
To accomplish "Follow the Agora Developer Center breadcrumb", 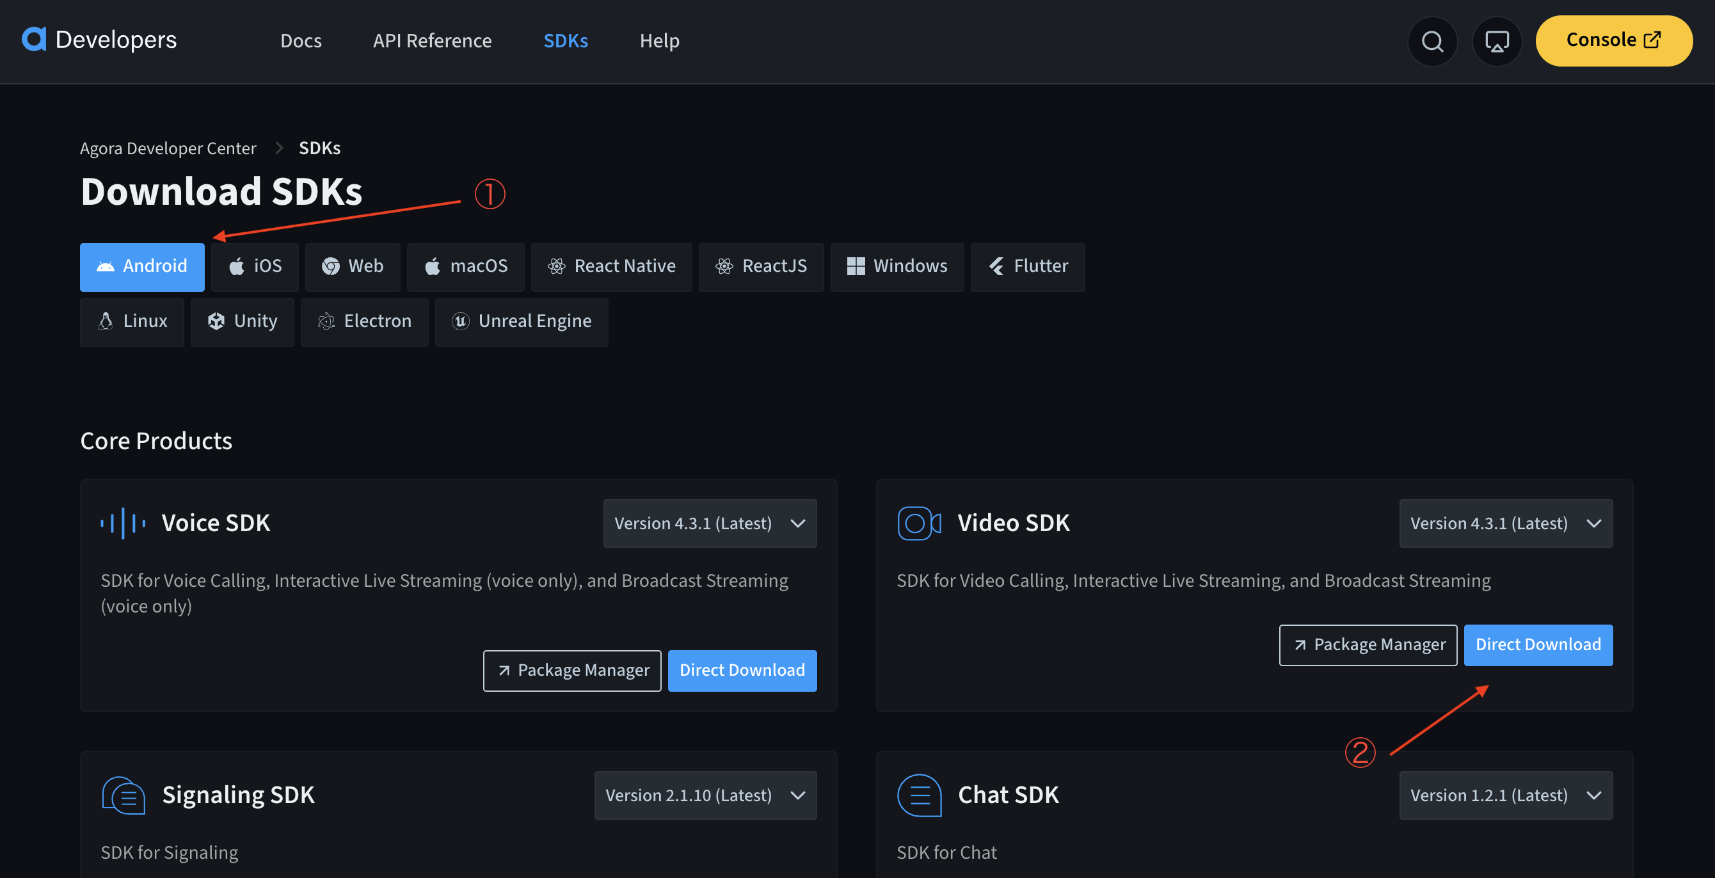I will (168, 148).
